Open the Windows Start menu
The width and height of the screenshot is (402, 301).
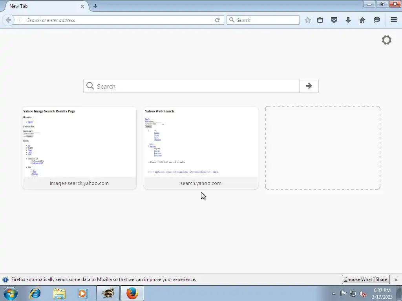point(11,293)
